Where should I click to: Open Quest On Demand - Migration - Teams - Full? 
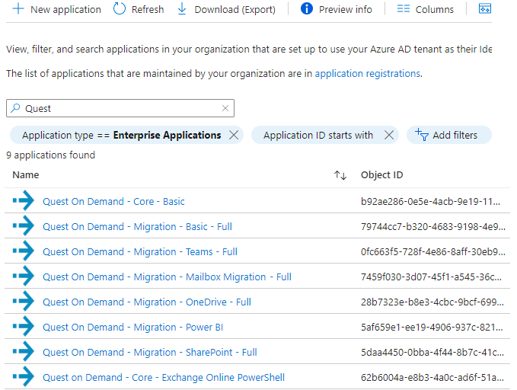[140, 252]
